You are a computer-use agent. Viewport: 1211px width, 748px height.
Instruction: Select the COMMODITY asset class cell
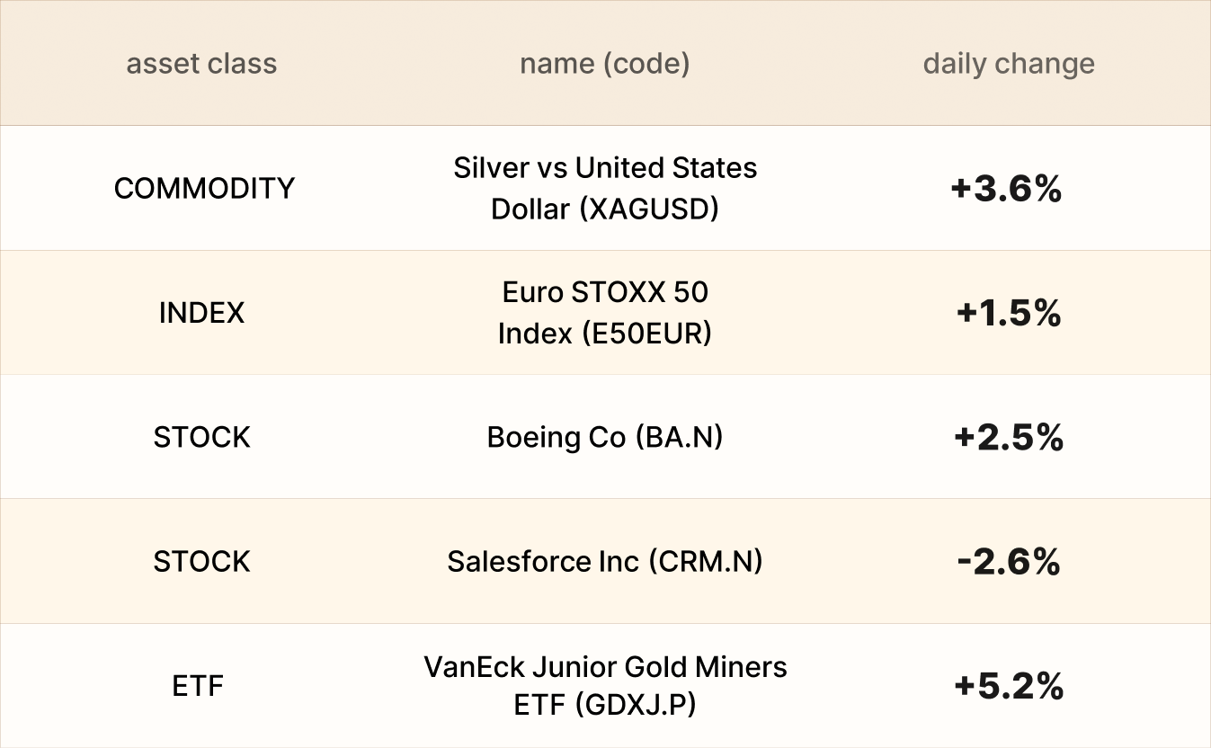click(204, 188)
